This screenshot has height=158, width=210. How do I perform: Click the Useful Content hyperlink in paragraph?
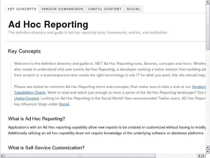click(26, 98)
